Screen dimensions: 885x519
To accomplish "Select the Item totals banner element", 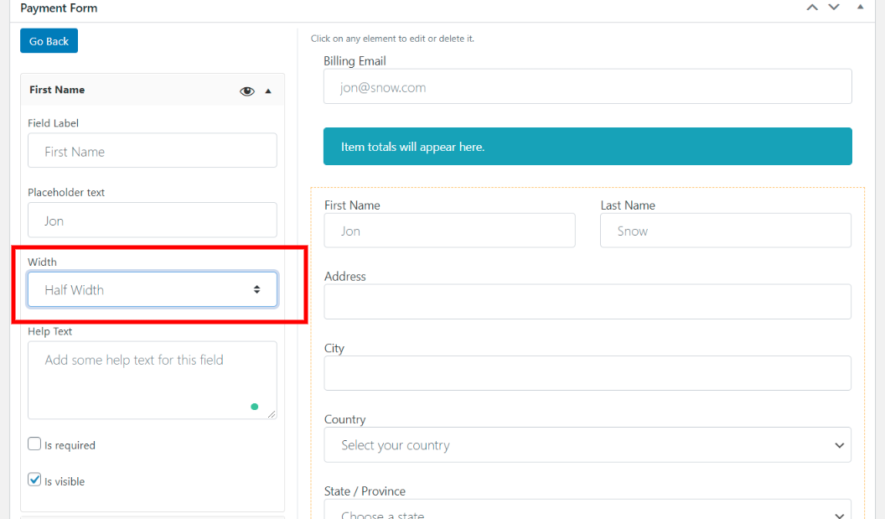I will [x=587, y=146].
